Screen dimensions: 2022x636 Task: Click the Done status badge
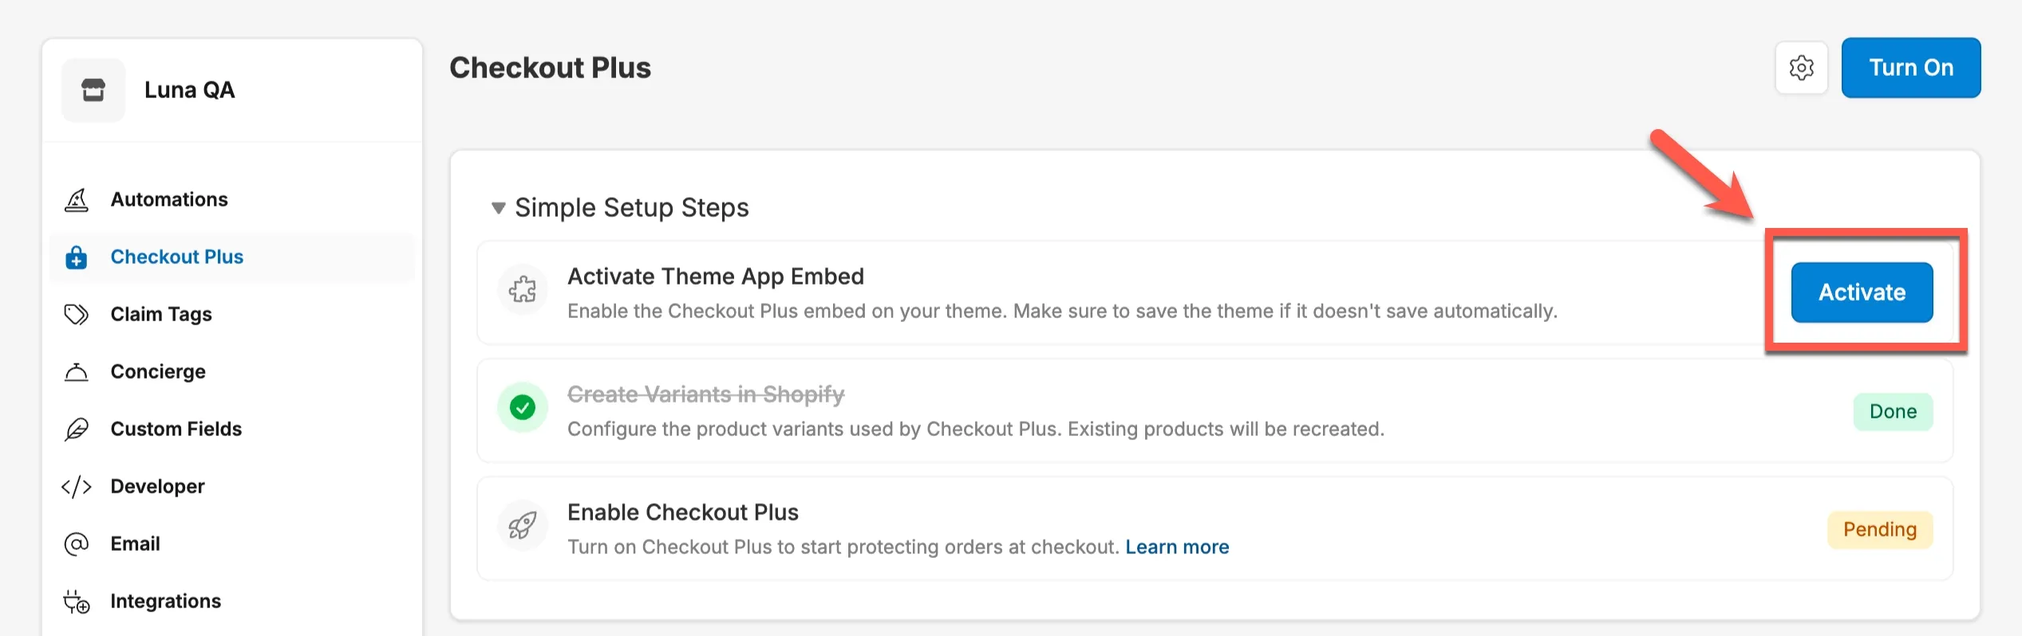point(1893,411)
